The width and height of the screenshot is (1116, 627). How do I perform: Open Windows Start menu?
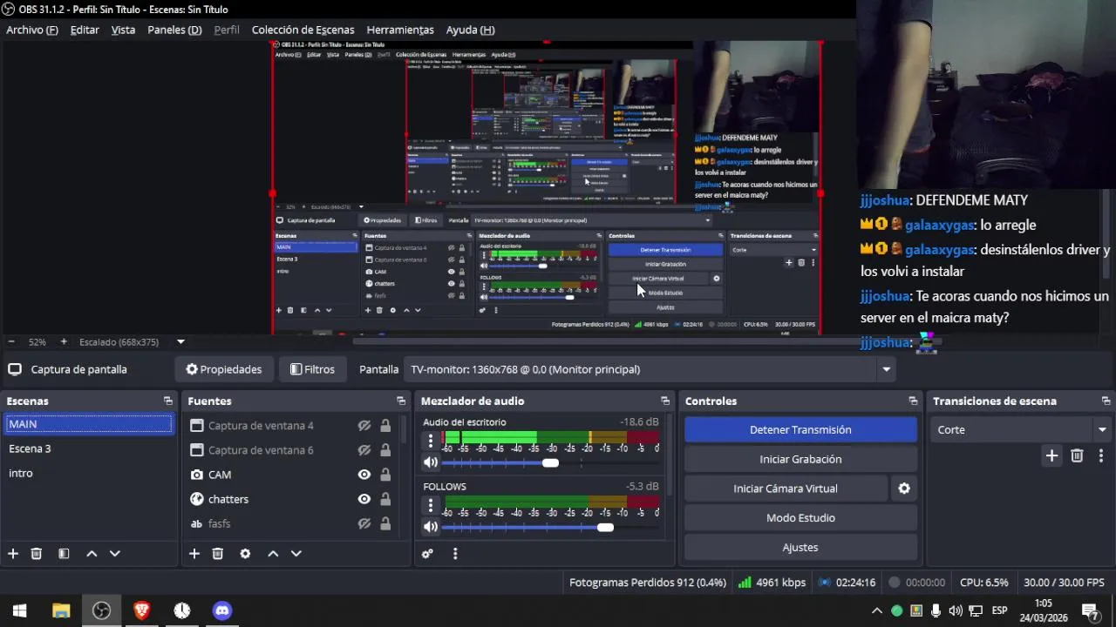(20, 610)
